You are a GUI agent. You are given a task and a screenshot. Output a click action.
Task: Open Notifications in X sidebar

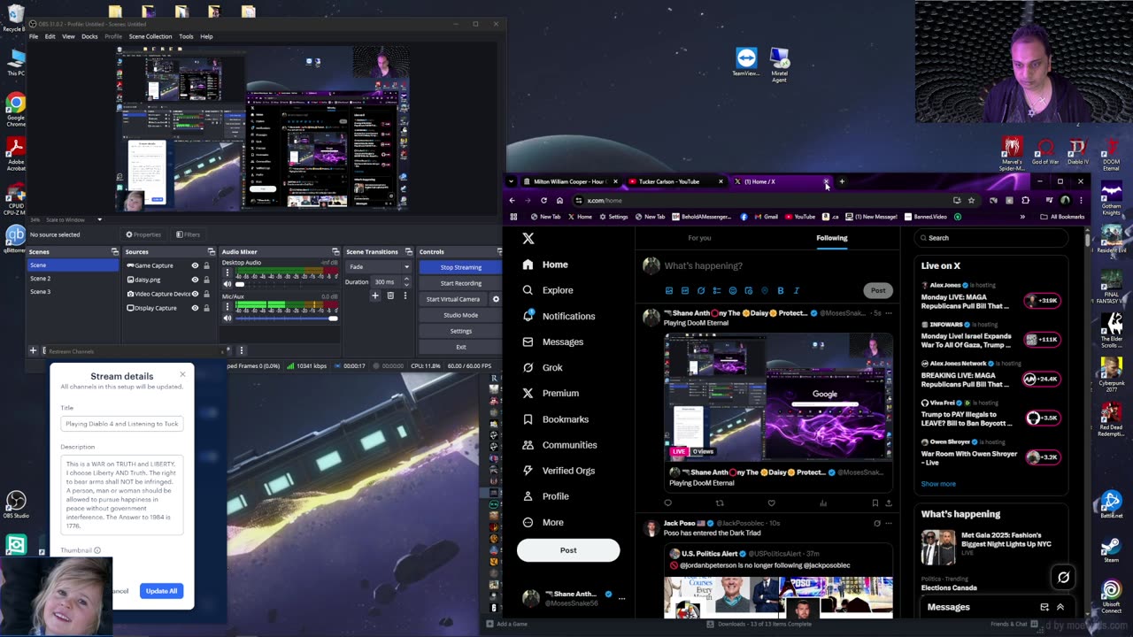coord(559,316)
